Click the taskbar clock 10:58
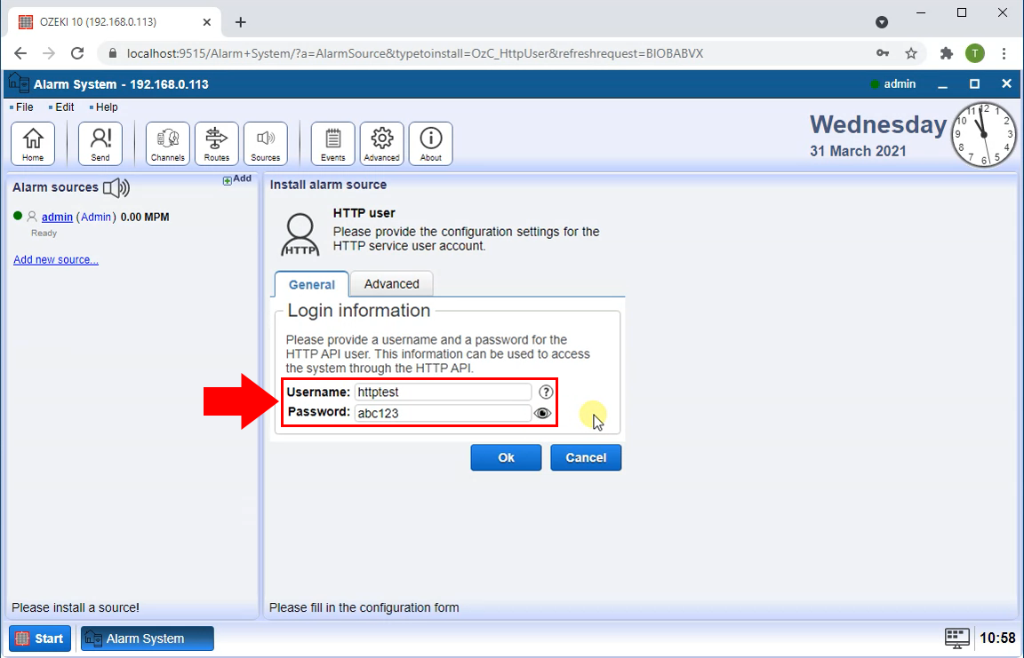This screenshot has width=1024, height=658. (997, 638)
